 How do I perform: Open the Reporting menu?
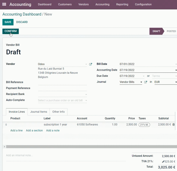122,4
